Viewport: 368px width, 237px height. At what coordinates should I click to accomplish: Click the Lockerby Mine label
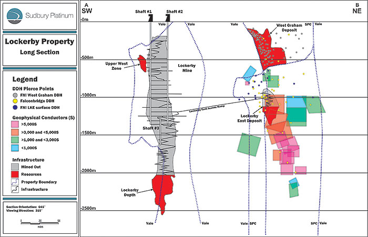187,68
